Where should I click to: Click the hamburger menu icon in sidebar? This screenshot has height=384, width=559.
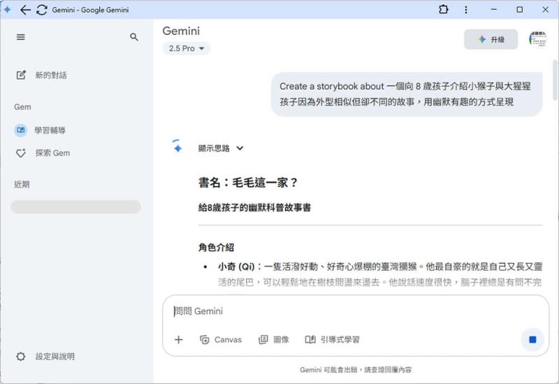pos(21,37)
